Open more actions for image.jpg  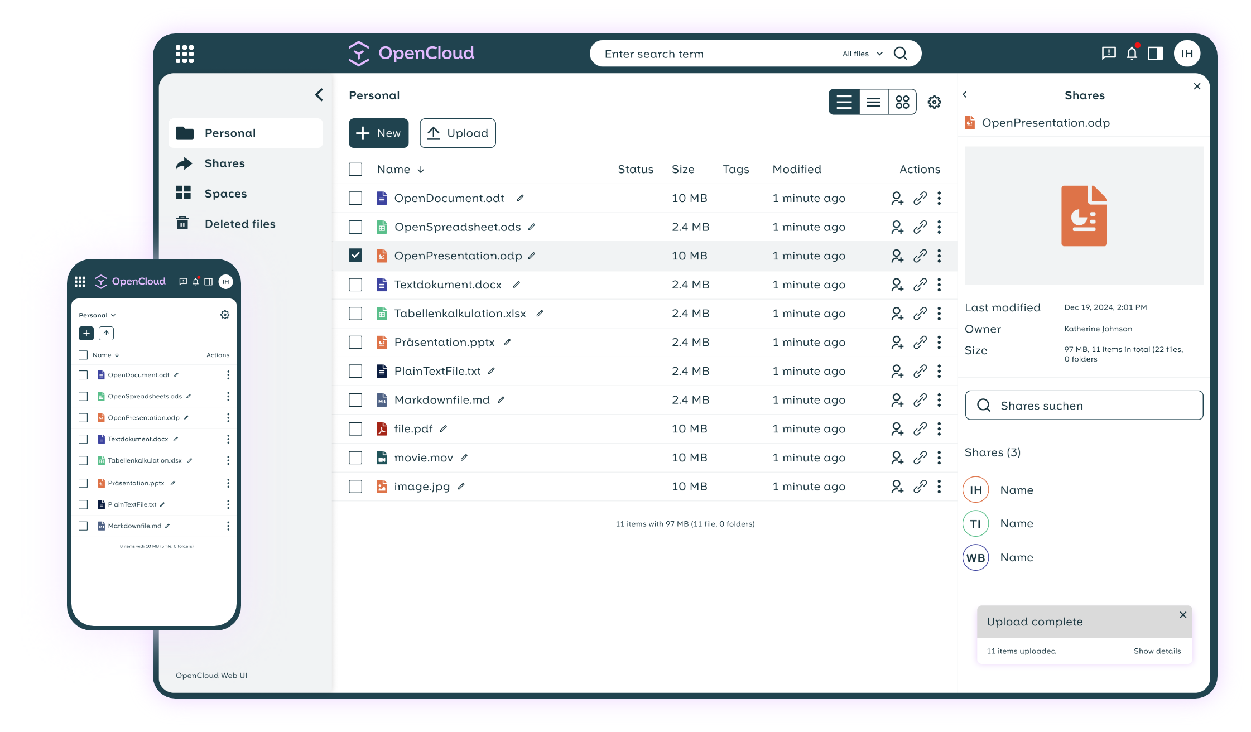click(x=939, y=487)
